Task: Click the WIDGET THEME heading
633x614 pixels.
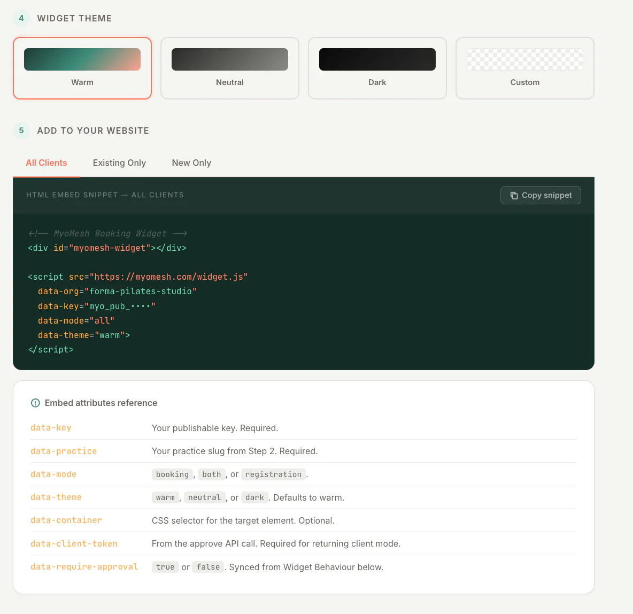Action: (74, 18)
